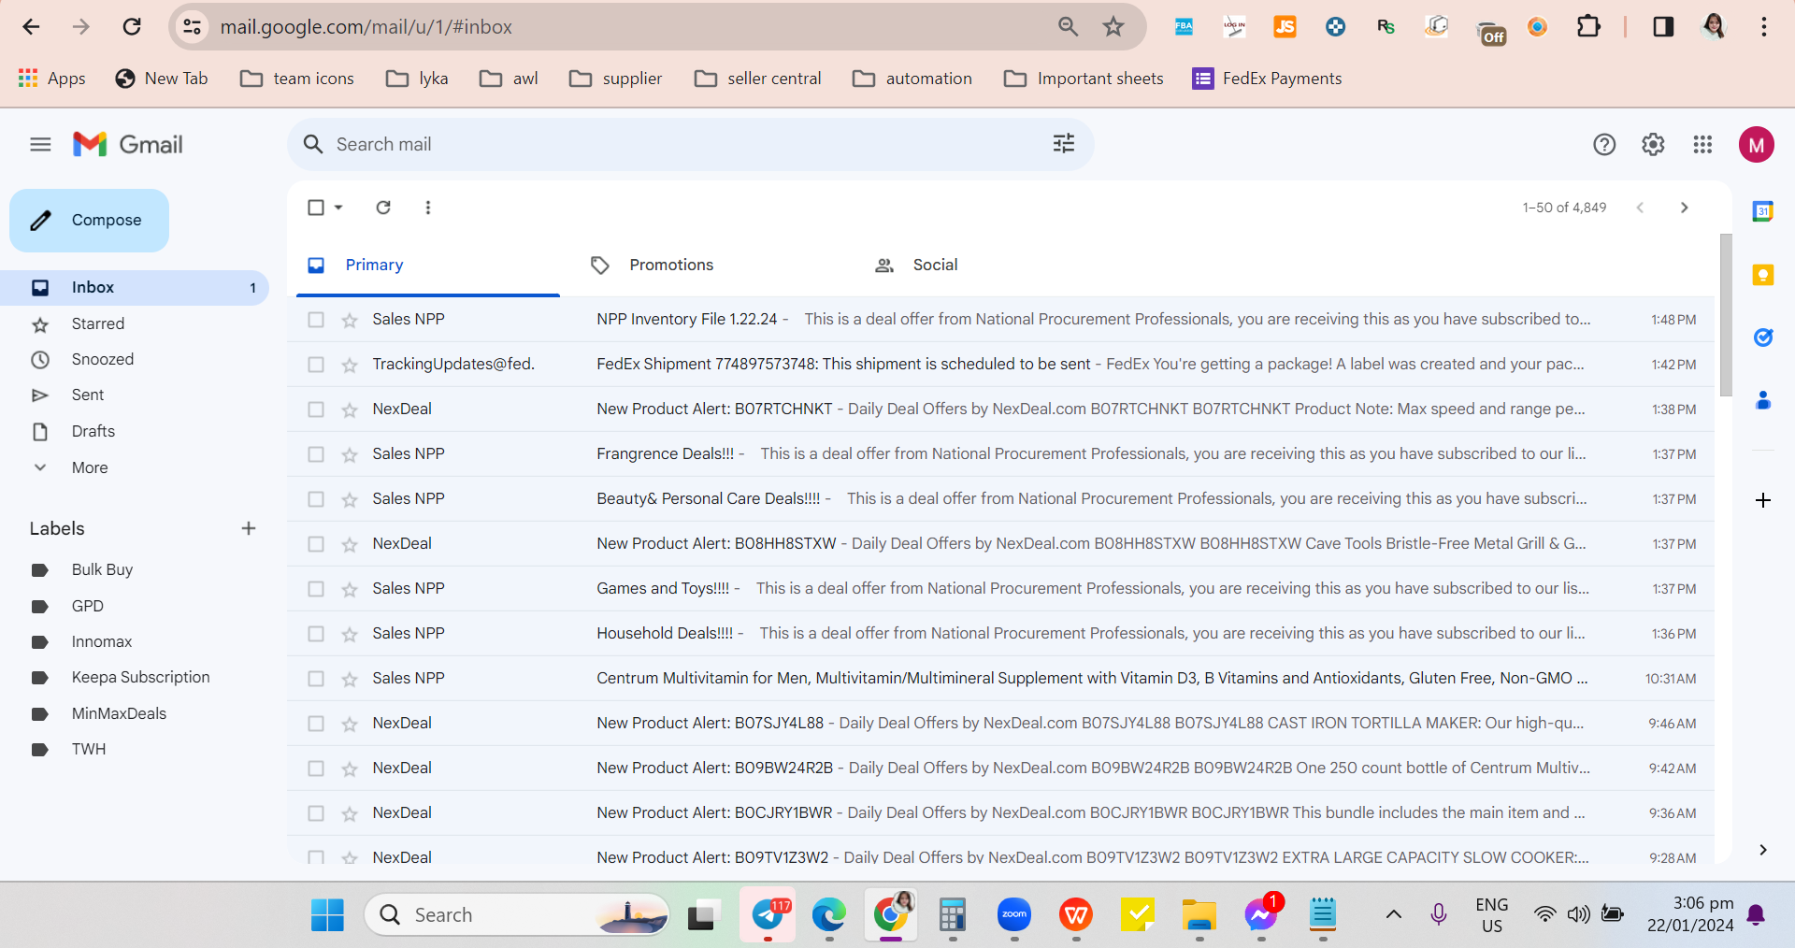
Task: Open search options filter icon in search bar
Action: pyautogui.click(x=1064, y=143)
